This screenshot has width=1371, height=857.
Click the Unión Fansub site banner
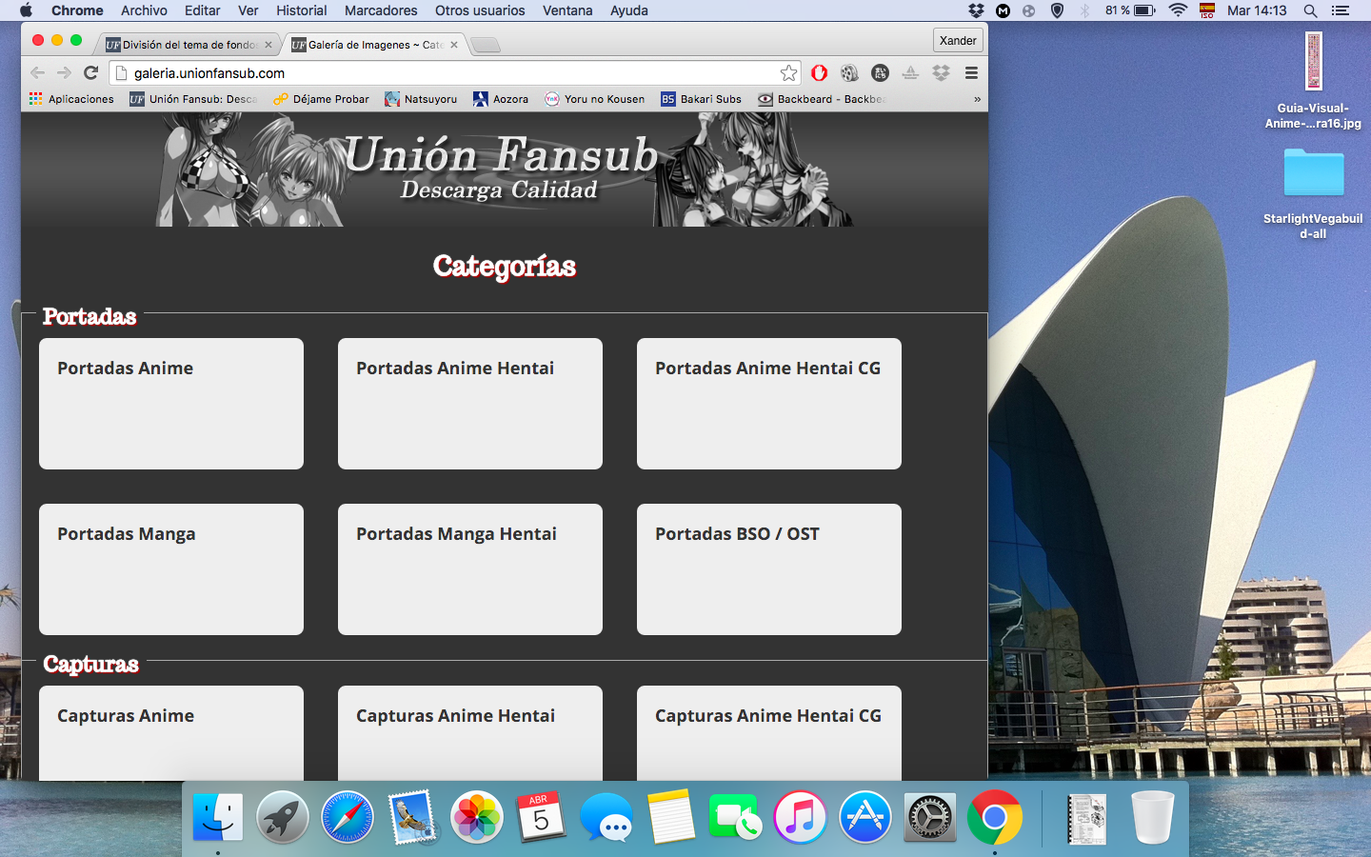click(504, 169)
